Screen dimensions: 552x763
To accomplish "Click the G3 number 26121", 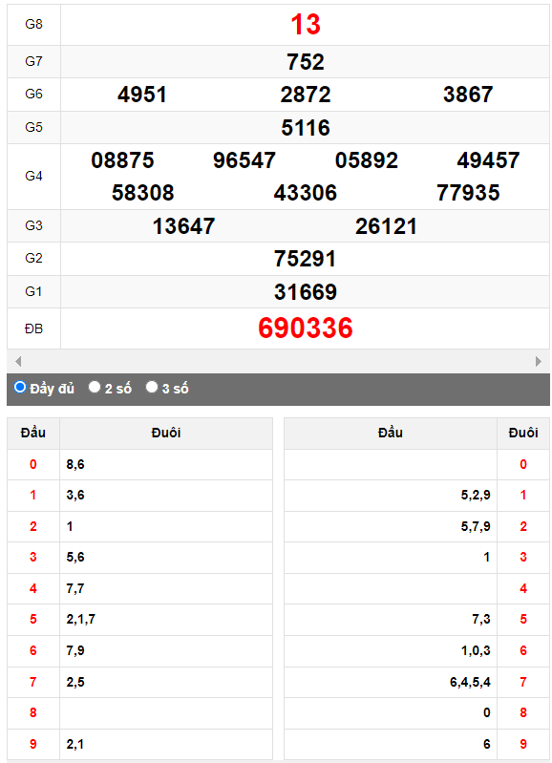I will [386, 226].
